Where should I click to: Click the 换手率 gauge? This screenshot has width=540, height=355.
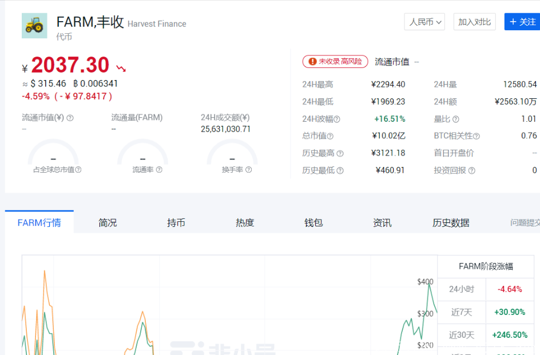pos(232,153)
